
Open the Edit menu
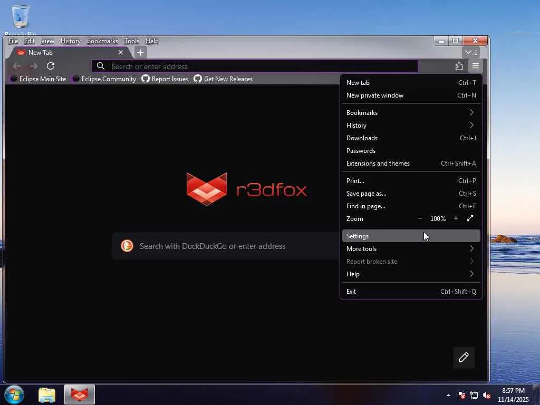click(x=30, y=41)
